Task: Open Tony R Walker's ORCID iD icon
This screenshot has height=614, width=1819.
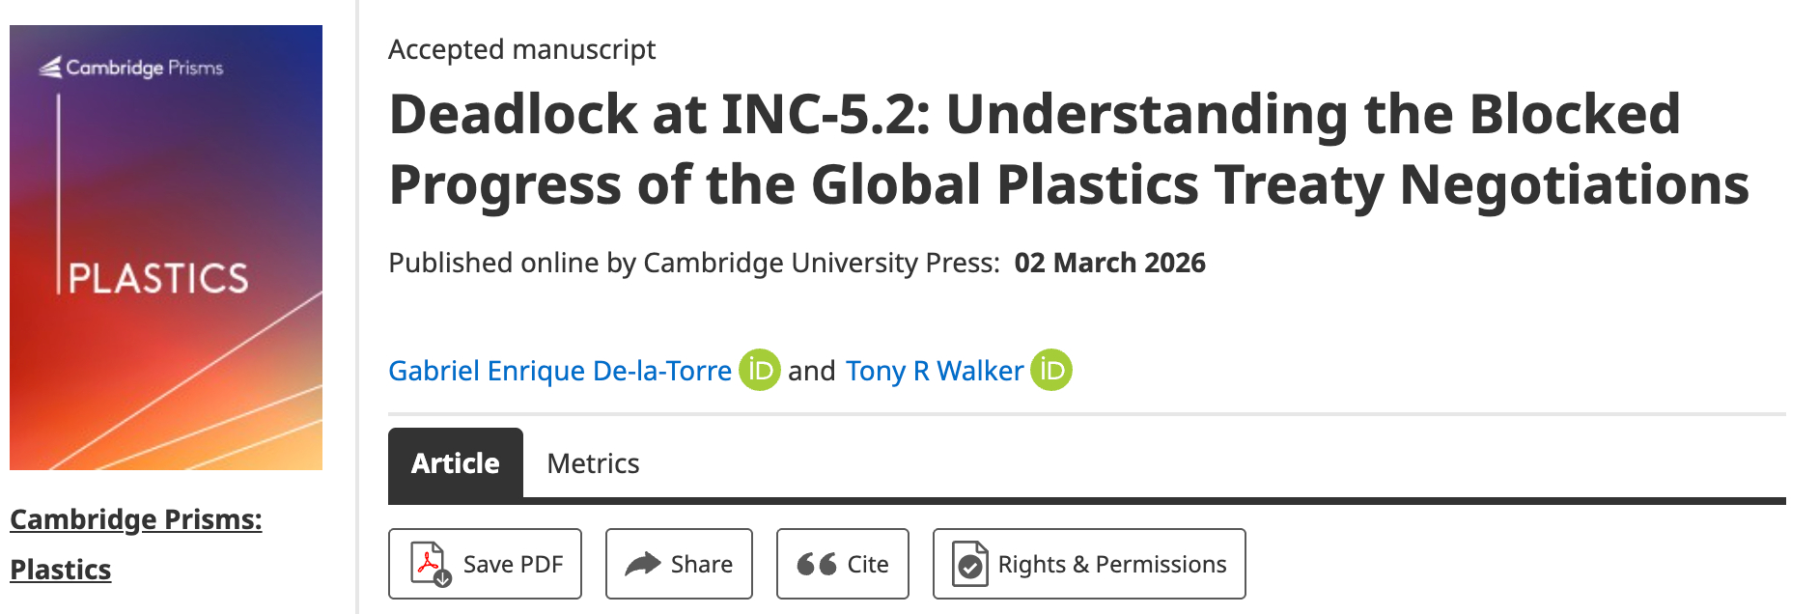Action: 1051,370
